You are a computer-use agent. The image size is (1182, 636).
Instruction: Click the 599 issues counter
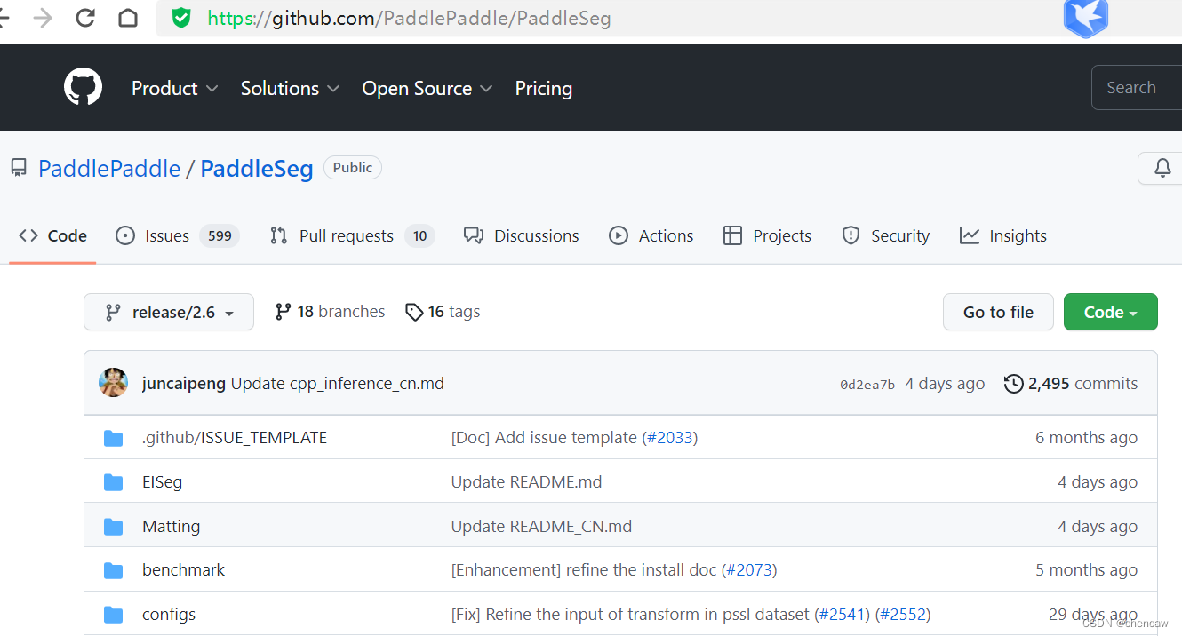[220, 236]
